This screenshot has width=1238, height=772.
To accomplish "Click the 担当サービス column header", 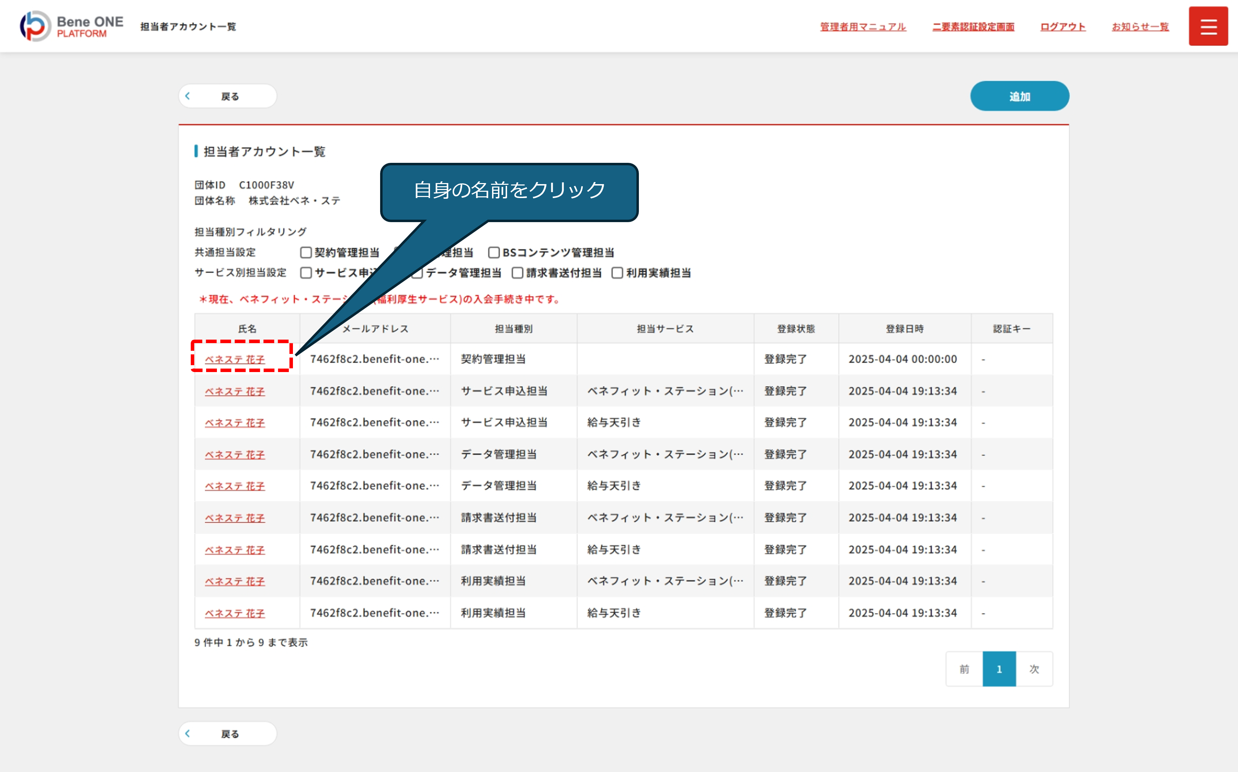I will (665, 329).
